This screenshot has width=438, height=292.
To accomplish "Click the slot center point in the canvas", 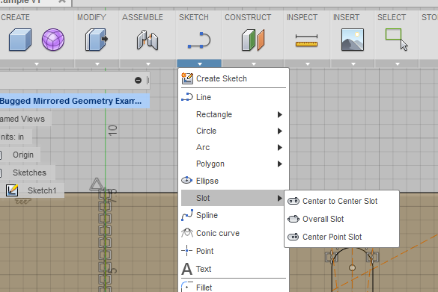I will click(352, 268).
